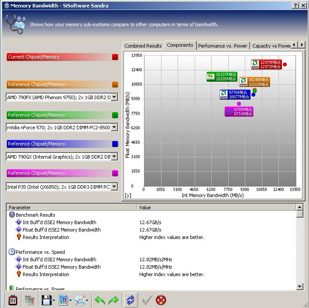Select the Benchmark Results tree row

35,215
